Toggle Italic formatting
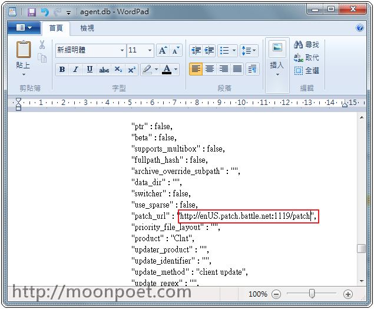 coord(76,70)
